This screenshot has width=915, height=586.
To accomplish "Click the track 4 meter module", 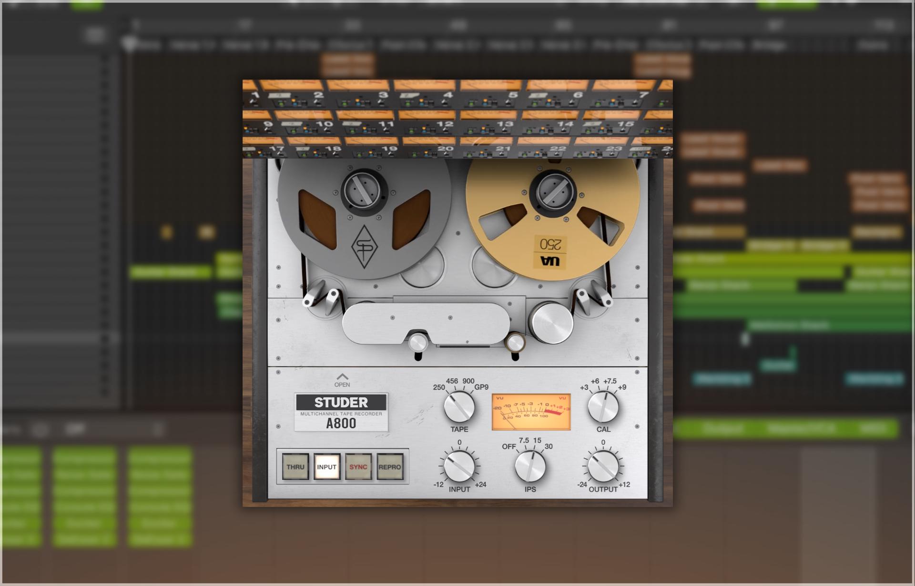I will point(424,94).
